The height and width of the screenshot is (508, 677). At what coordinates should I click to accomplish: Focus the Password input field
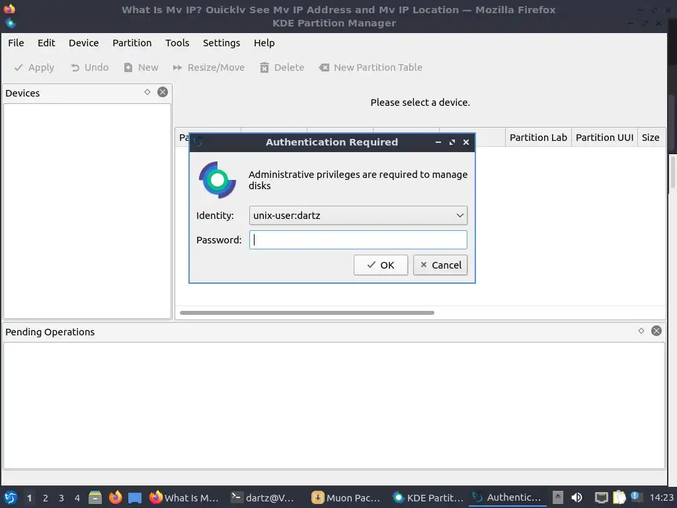point(358,239)
